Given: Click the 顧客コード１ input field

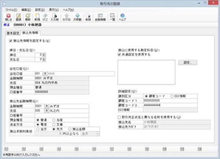Looking at the screenshot, I should (170, 101).
